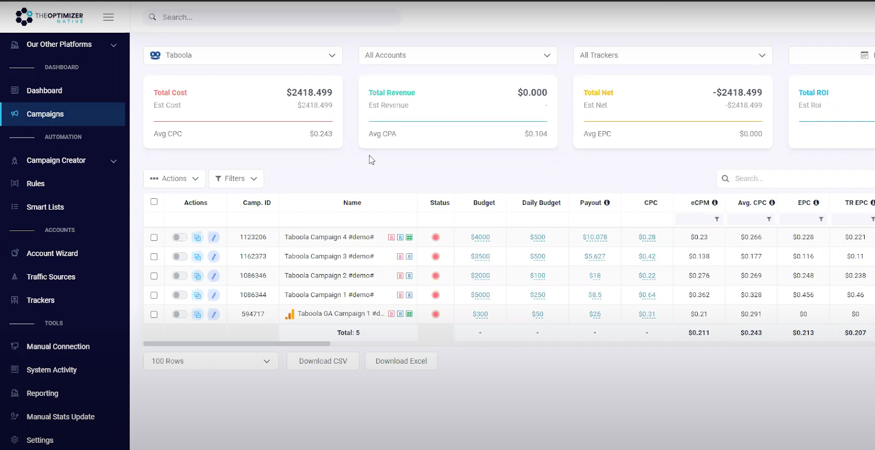Viewport: 875px width, 450px height.
Task: Click blue R icon on Campaign 2 row
Action: click(409, 276)
